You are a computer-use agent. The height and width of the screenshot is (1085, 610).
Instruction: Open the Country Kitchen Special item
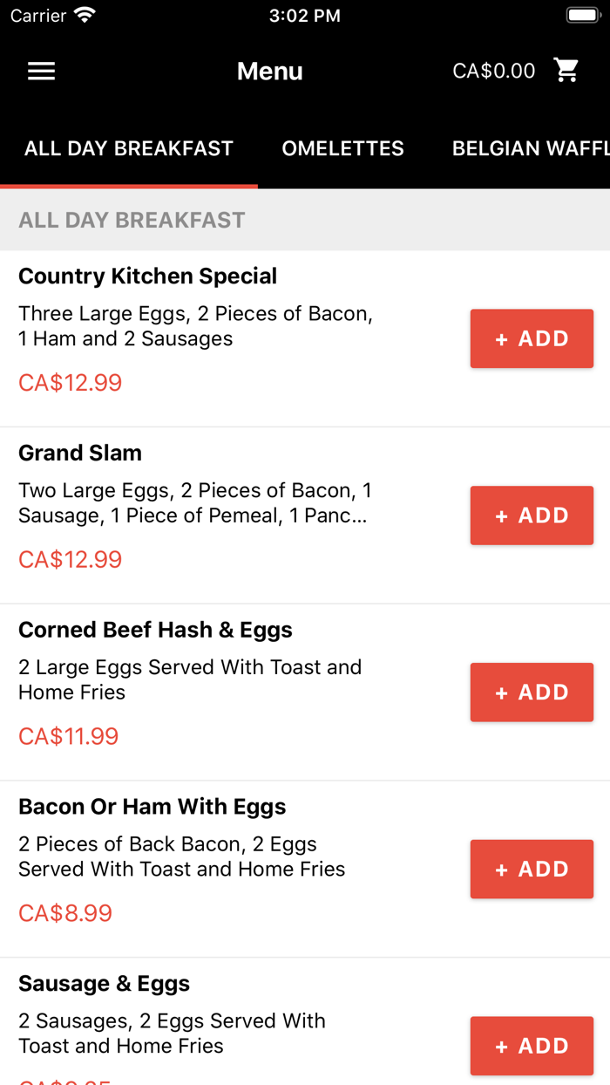tap(146, 276)
